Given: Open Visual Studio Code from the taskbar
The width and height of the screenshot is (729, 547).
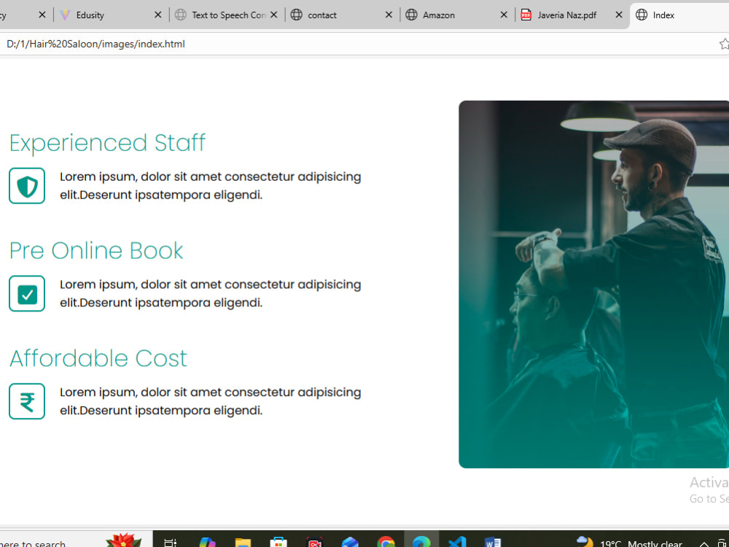Looking at the screenshot, I should point(457,543).
